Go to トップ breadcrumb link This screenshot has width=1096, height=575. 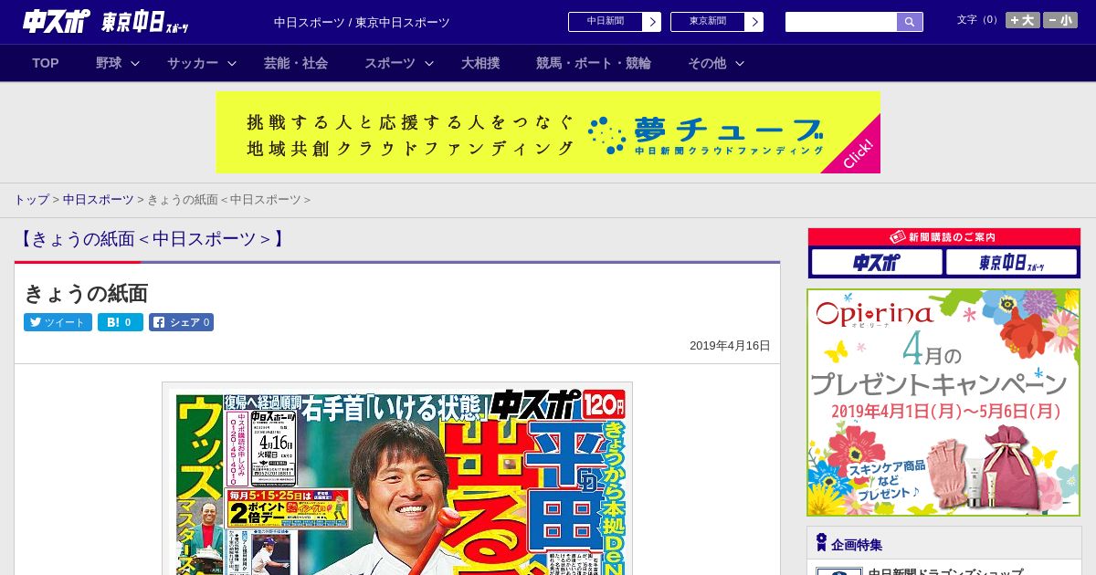[x=31, y=199]
